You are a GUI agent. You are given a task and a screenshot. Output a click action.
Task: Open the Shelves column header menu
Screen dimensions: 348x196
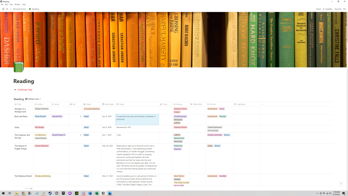pyautogui.click(x=179, y=104)
